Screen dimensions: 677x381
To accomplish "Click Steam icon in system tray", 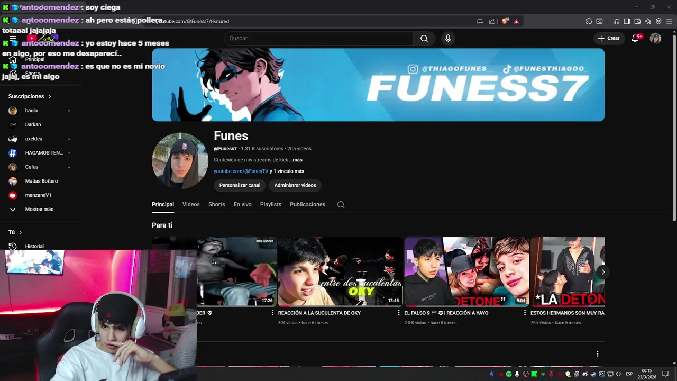I will 593,374.
